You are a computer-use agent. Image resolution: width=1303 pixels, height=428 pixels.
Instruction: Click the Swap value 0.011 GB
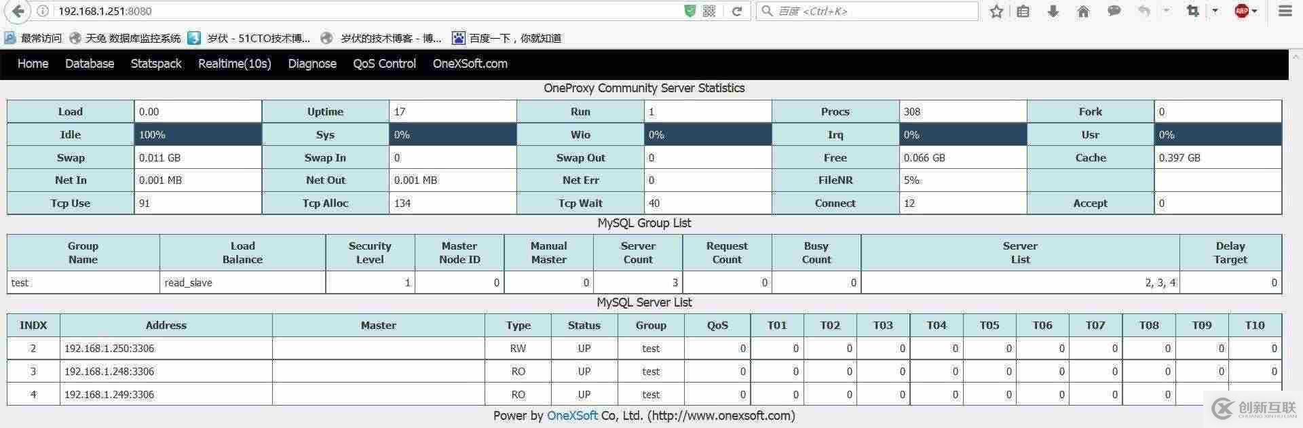click(x=198, y=158)
